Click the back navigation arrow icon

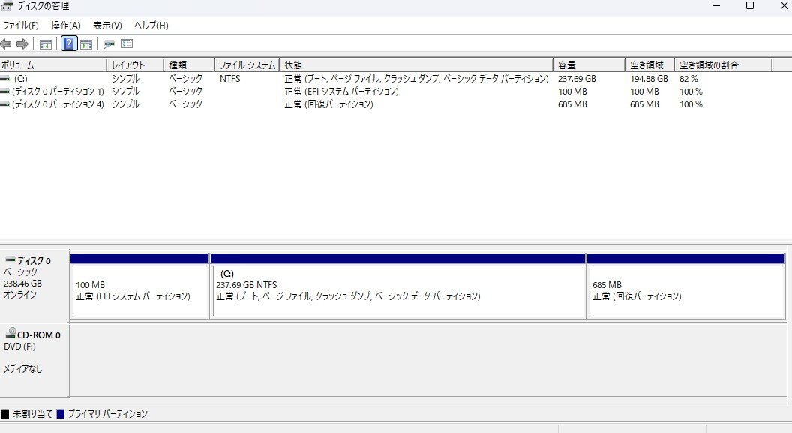click(6, 44)
